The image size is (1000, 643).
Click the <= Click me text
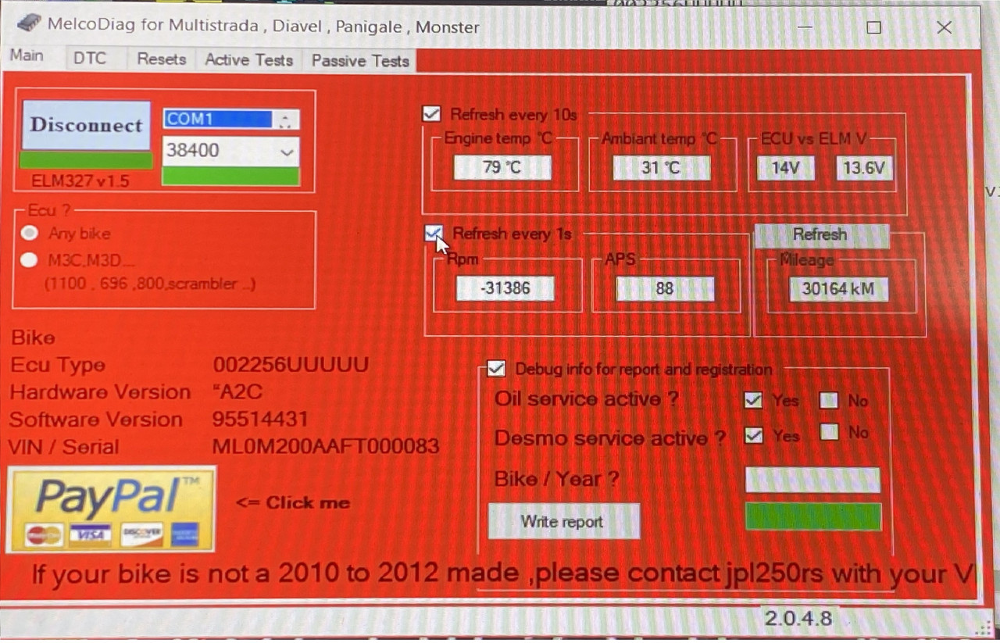293,503
